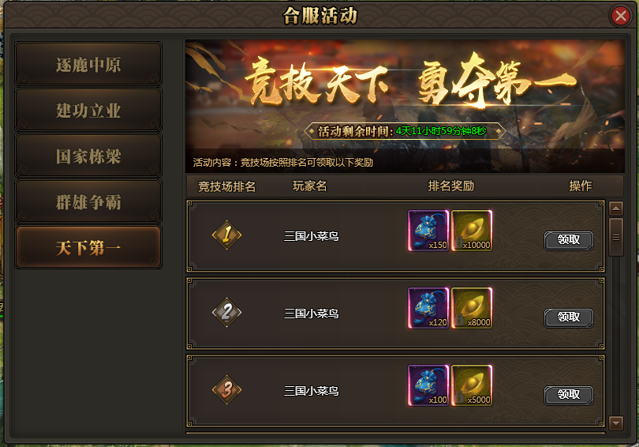This screenshot has width=639, height=447.
Task: Click the scroll up arrow of reward list
Action: [x=616, y=208]
